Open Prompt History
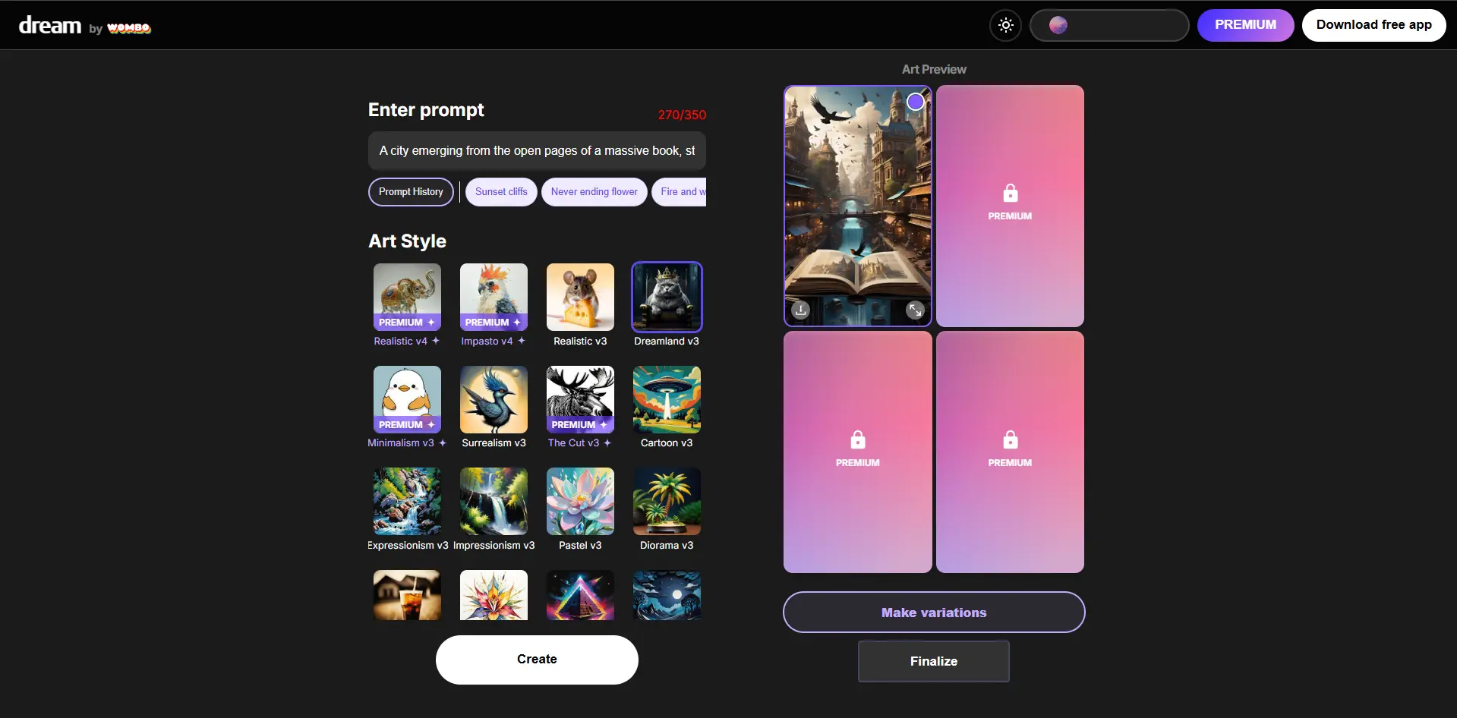The height and width of the screenshot is (718, 1457). pyautogui.click(x=411, y=192)
